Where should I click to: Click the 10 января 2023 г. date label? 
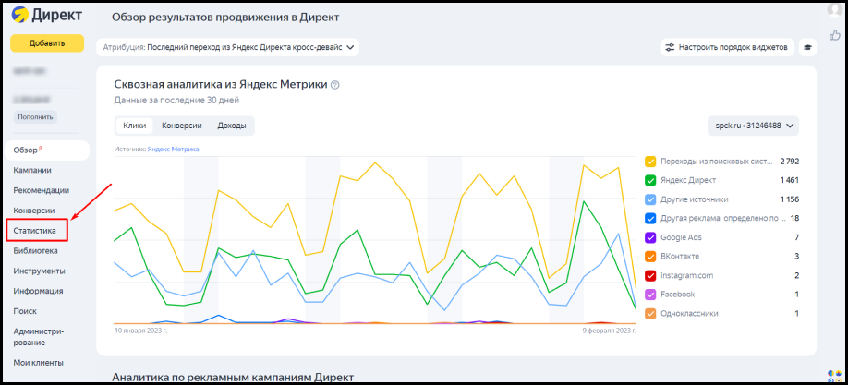pos(140,330)
